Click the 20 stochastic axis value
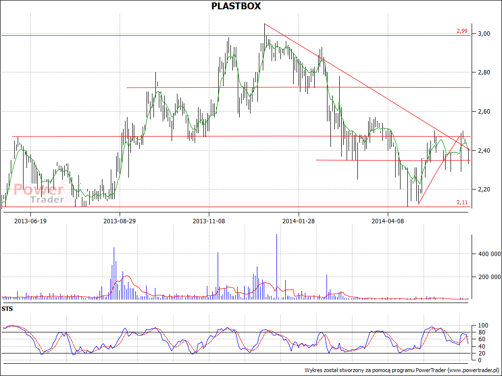This screenshot has height=376, width=502. [x=481, y=353]
